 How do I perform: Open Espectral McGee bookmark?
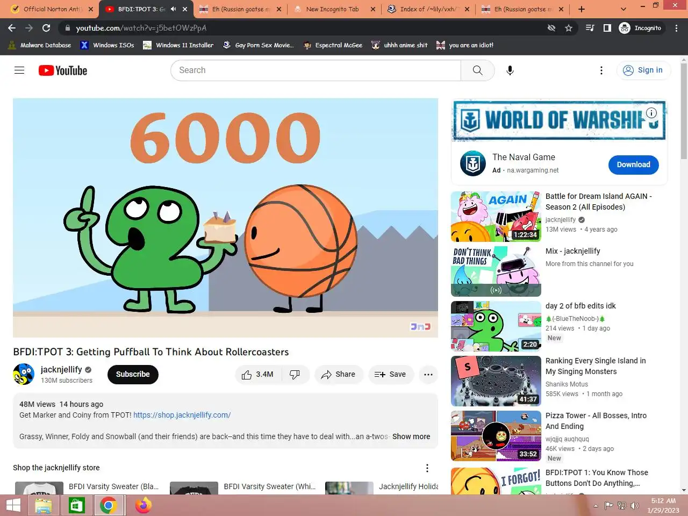pos(333,45)
